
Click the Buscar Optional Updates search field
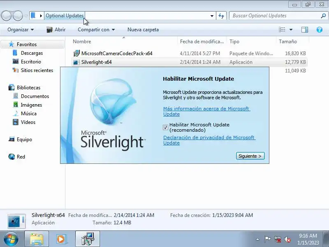tap(275, 16)
